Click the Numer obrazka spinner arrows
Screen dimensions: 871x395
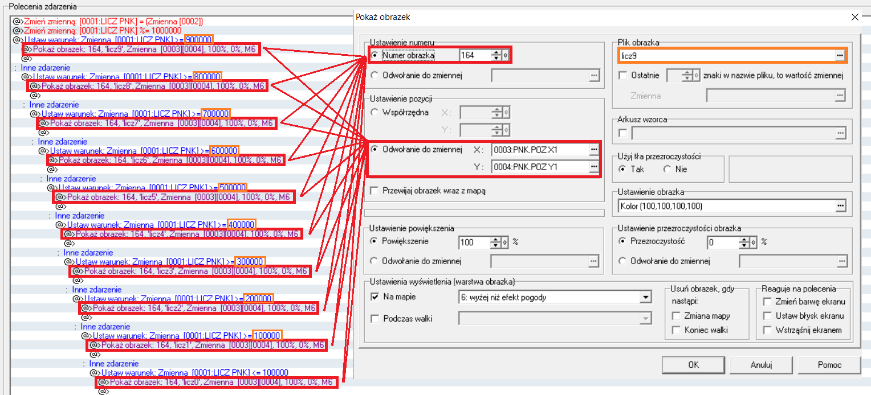[x=496, y=55]
